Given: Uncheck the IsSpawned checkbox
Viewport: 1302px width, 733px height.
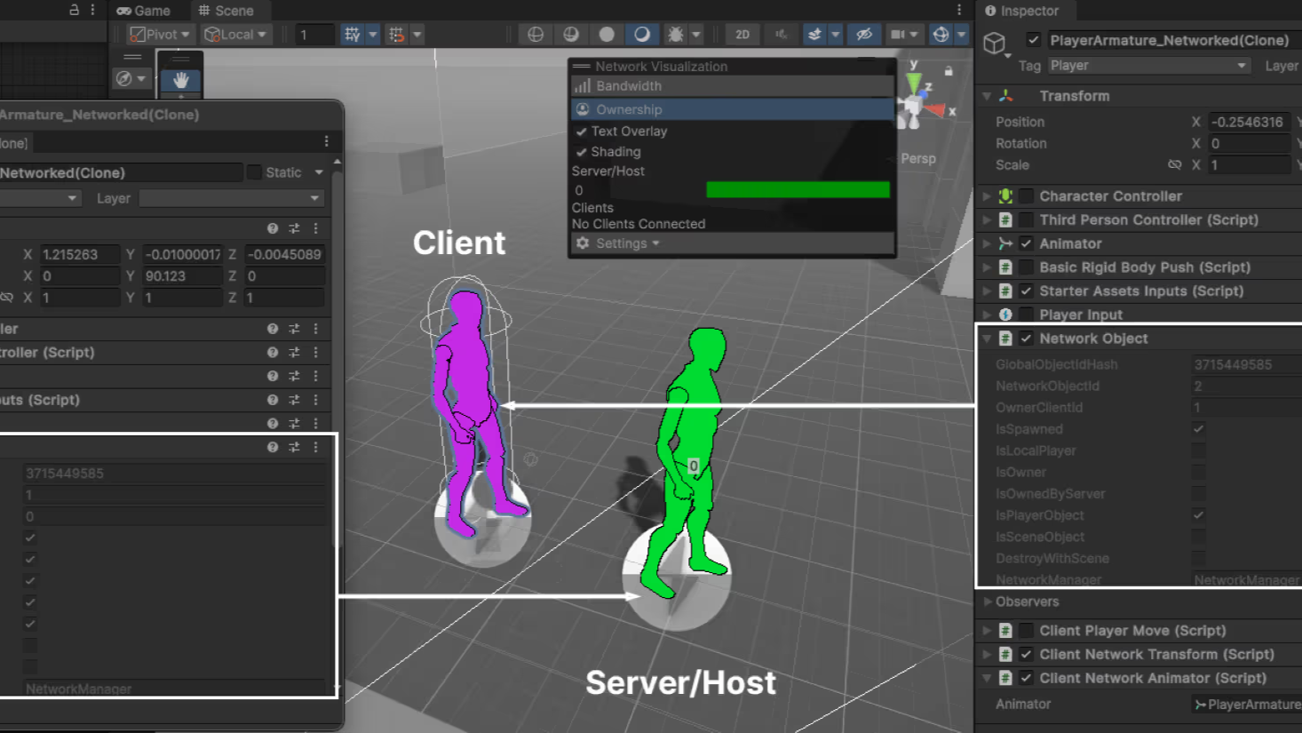Looking at the screenshot, I should (1198, 428).
